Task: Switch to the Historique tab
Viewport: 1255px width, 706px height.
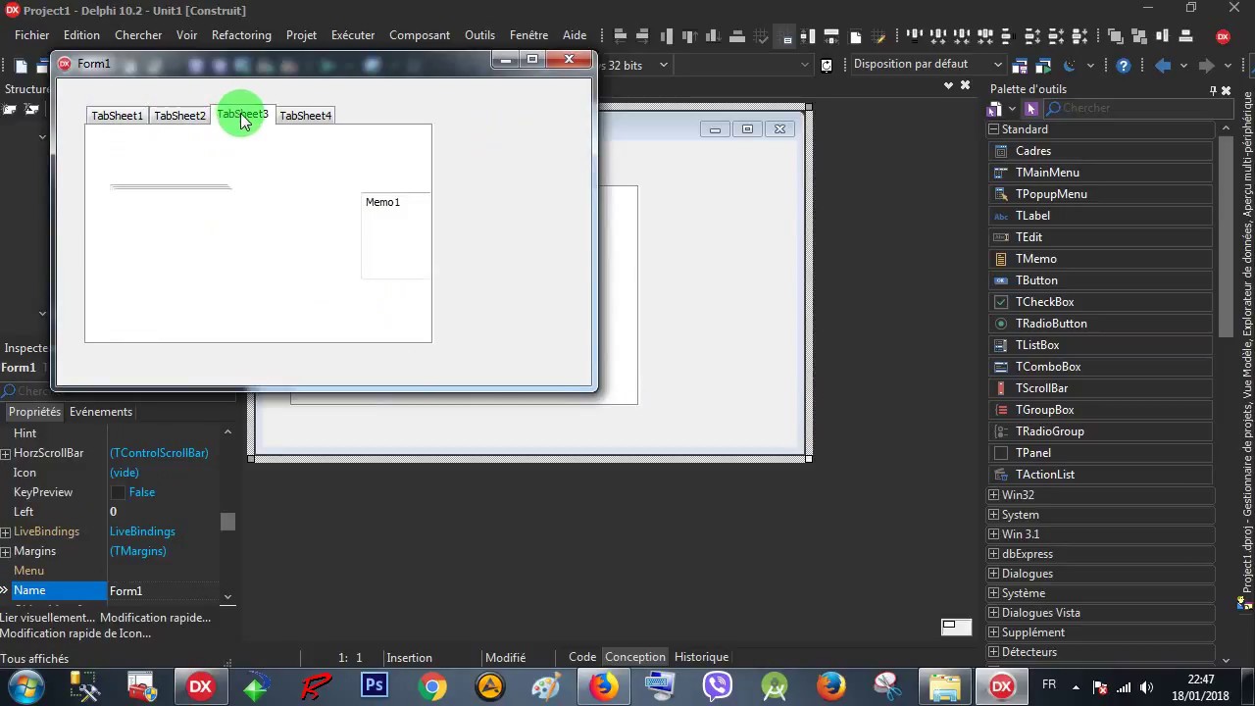Action: pyautogui.click(x=701, y=657)
